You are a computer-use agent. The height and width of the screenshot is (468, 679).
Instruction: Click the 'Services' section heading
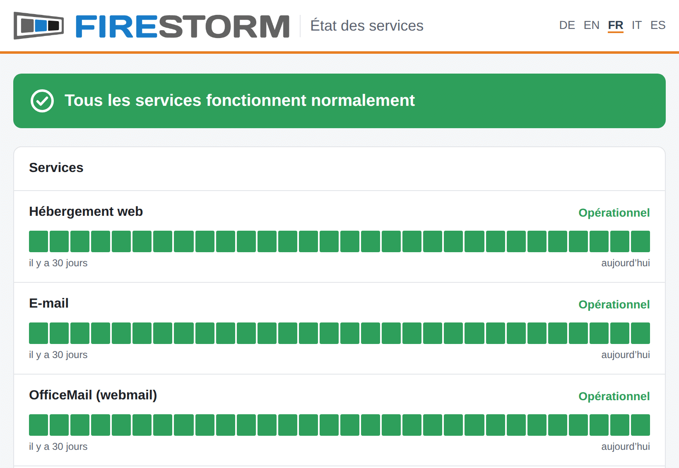click(56, 167)
